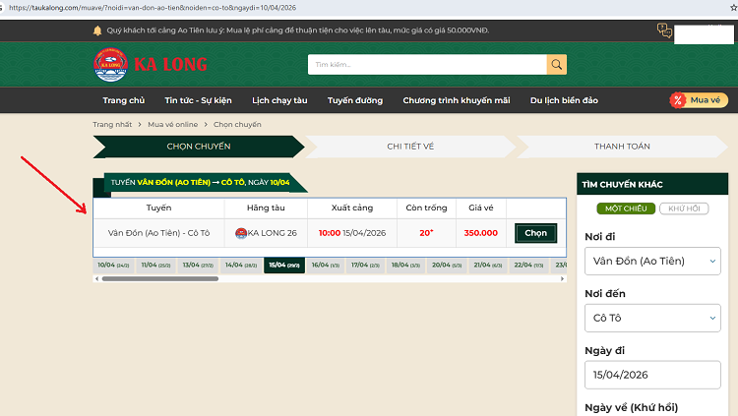Select the 14/04 date tab

(x=240, y=265)
